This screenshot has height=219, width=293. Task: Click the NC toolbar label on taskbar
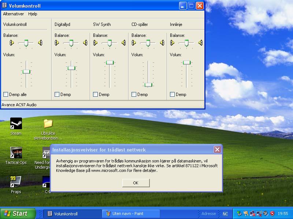tap(225, 214)
